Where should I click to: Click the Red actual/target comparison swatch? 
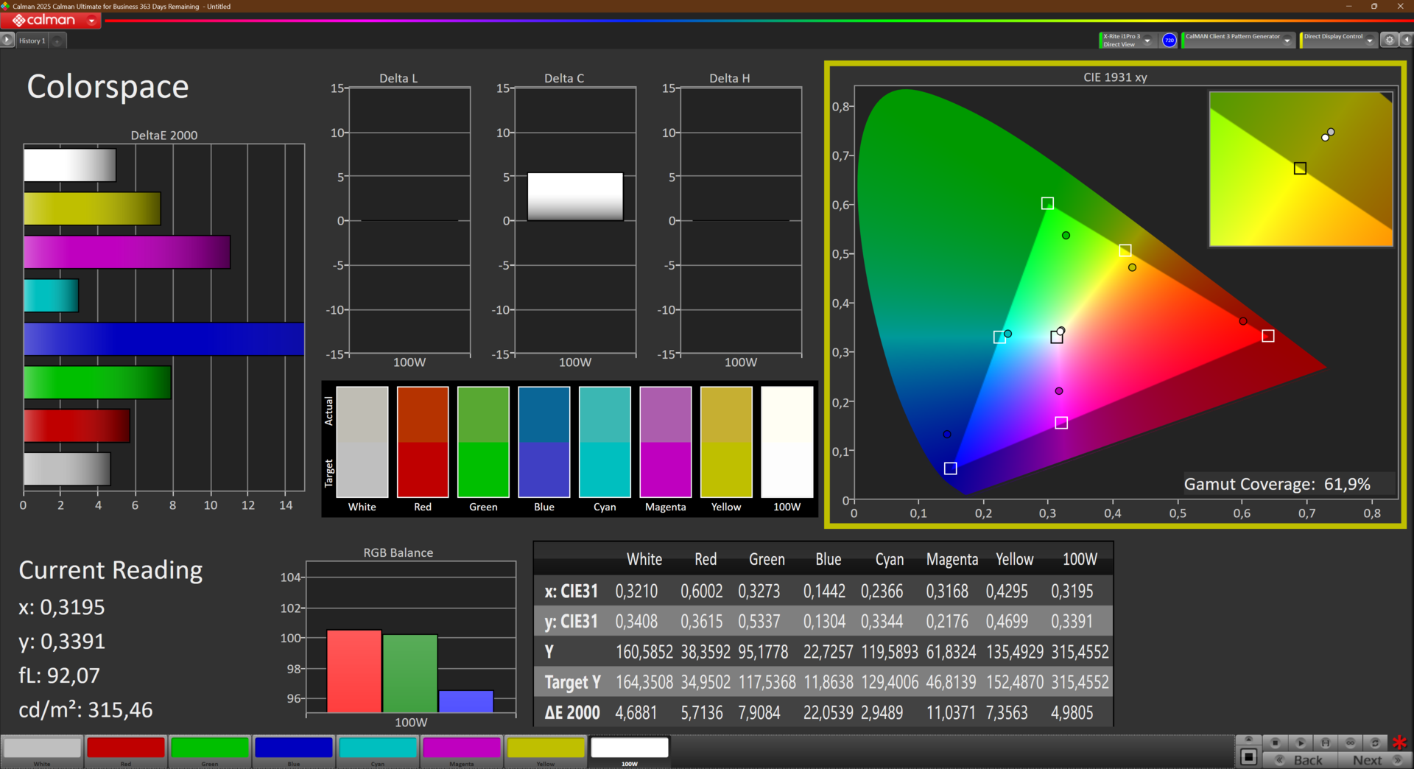tap(423, 442)
